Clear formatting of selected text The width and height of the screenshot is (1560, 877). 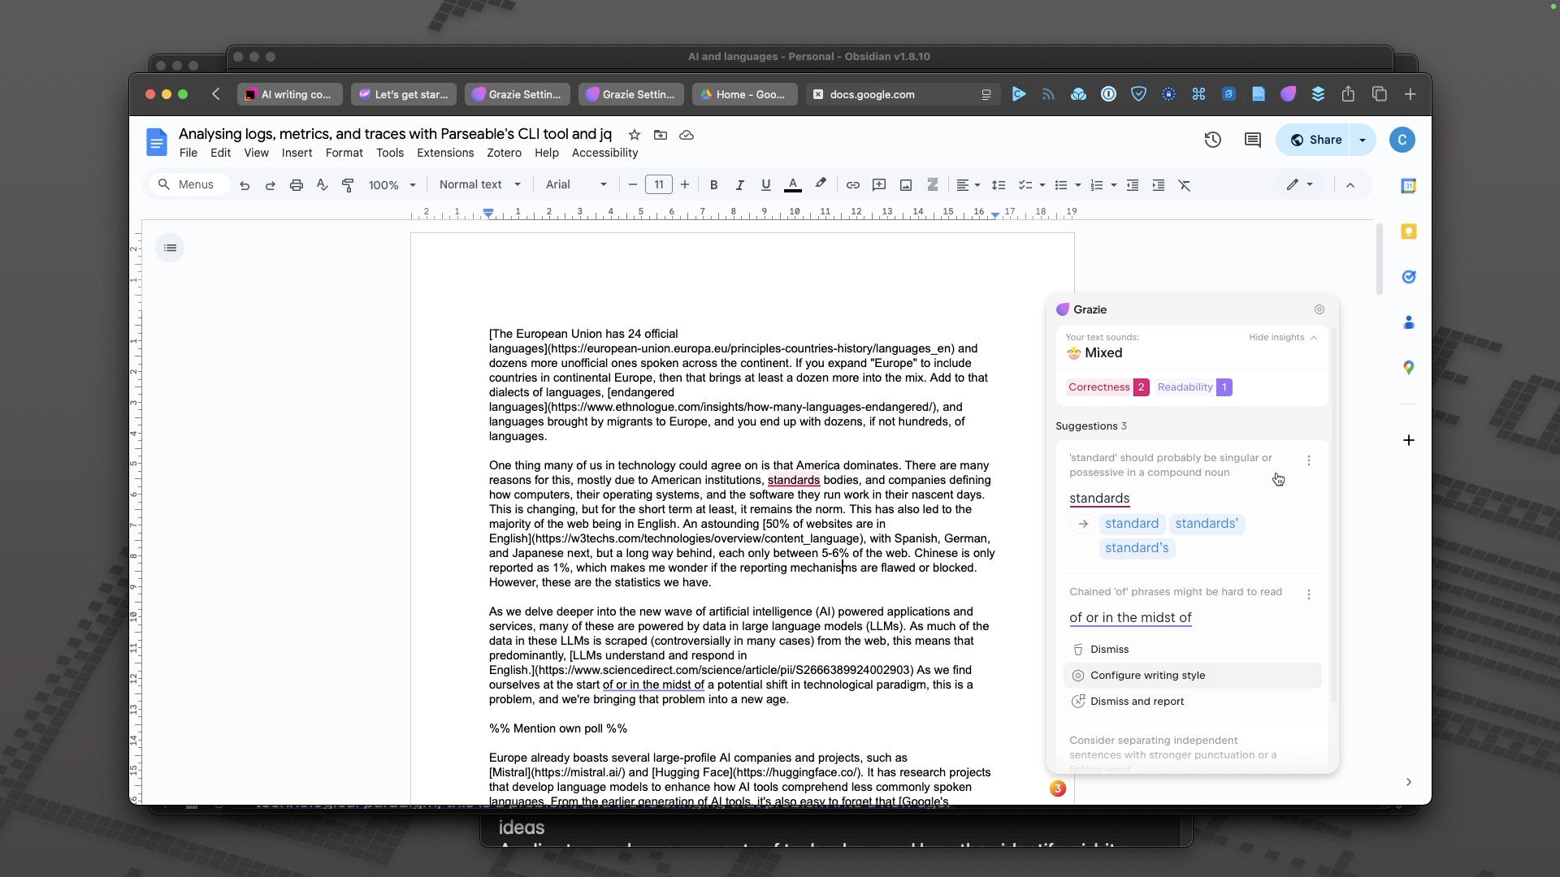coord(1185,185)
